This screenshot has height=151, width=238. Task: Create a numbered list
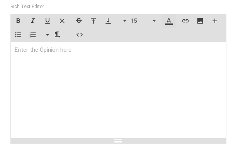coord(33,35)
